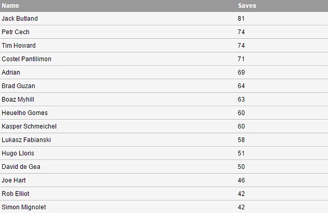The width and height of the screenshot is (328, 213).
Task: Select the saves value 69
Action: [x=241, y=72]
